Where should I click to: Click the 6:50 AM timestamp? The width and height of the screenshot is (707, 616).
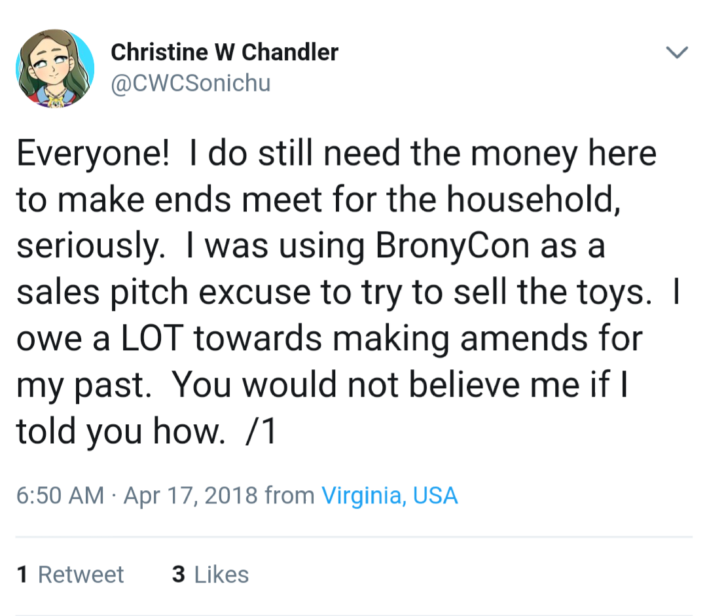pos(60,496)
